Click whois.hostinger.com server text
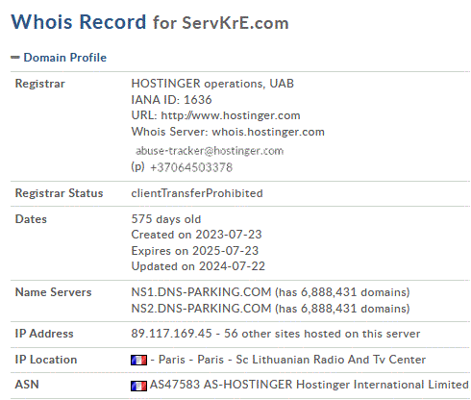Screen dimensions: 471x400 [x=268, y=132]
